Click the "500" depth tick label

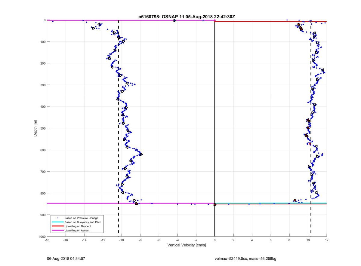click(43, 128)
